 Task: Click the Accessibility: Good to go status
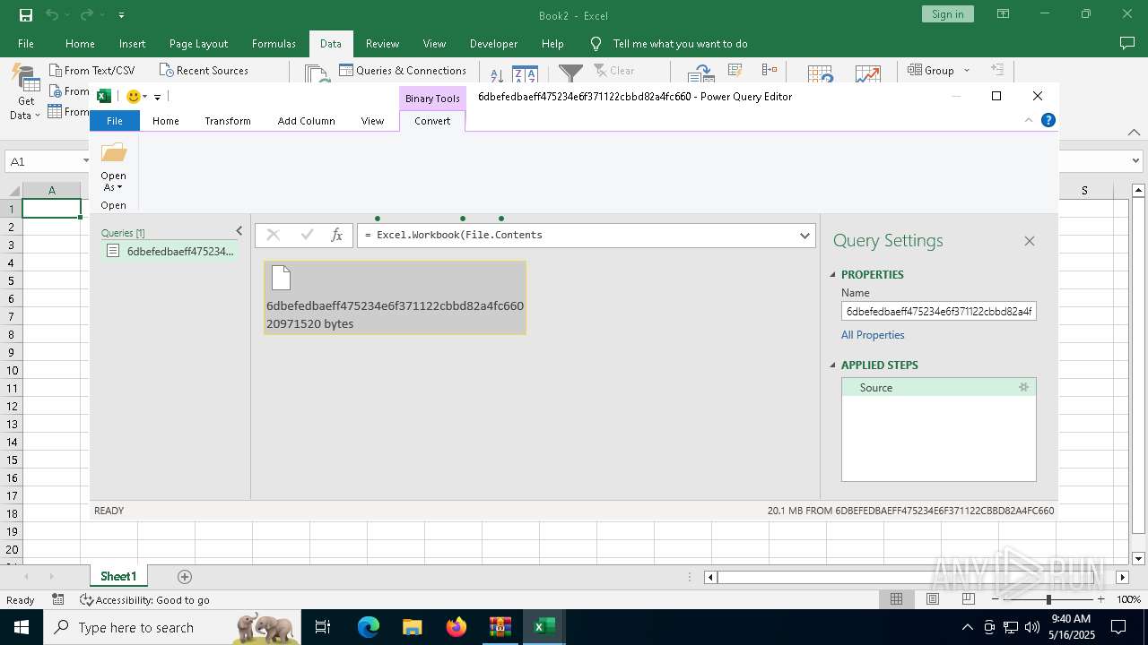(145, 600)
